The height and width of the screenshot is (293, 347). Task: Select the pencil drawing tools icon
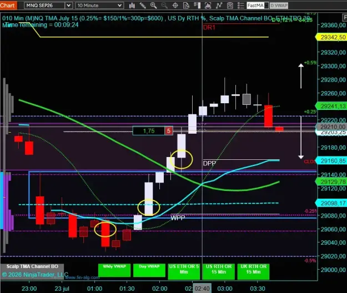(x=143, y=6)
